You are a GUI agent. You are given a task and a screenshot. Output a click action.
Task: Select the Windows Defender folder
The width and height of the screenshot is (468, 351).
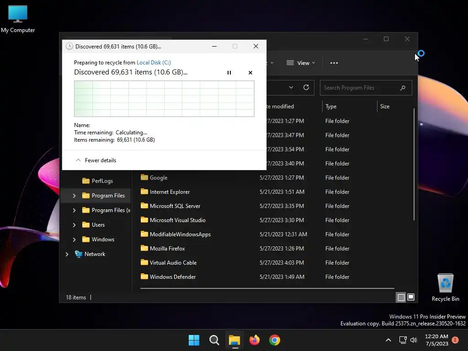[x=172, y=277]
